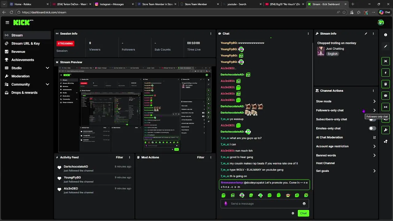Open Stream info panel options menu
The width and height of the screenshot is (393, 221).
(x=373, y=33)
